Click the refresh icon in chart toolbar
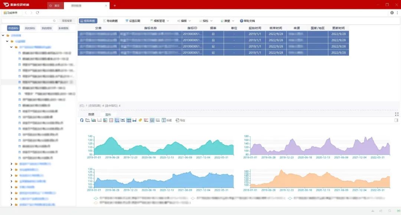Screen dimensions: 401x215 [x=82, y=120]
